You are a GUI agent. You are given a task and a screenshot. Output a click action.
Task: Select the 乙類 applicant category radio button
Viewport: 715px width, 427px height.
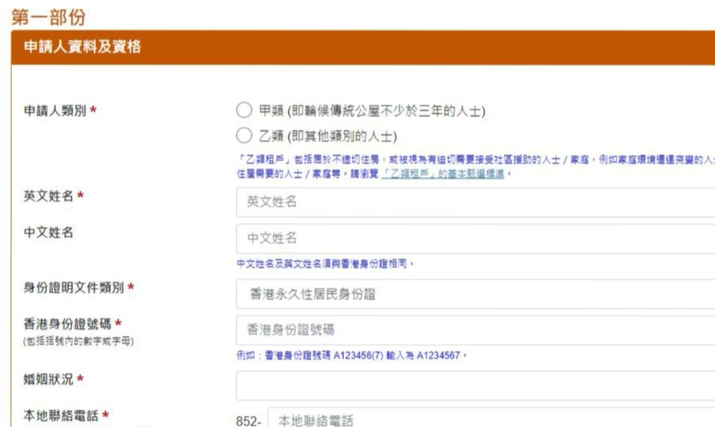click(x=244, y=135)
